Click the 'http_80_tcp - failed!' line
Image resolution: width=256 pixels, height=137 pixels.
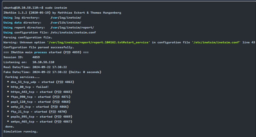[x=28, y=87]
